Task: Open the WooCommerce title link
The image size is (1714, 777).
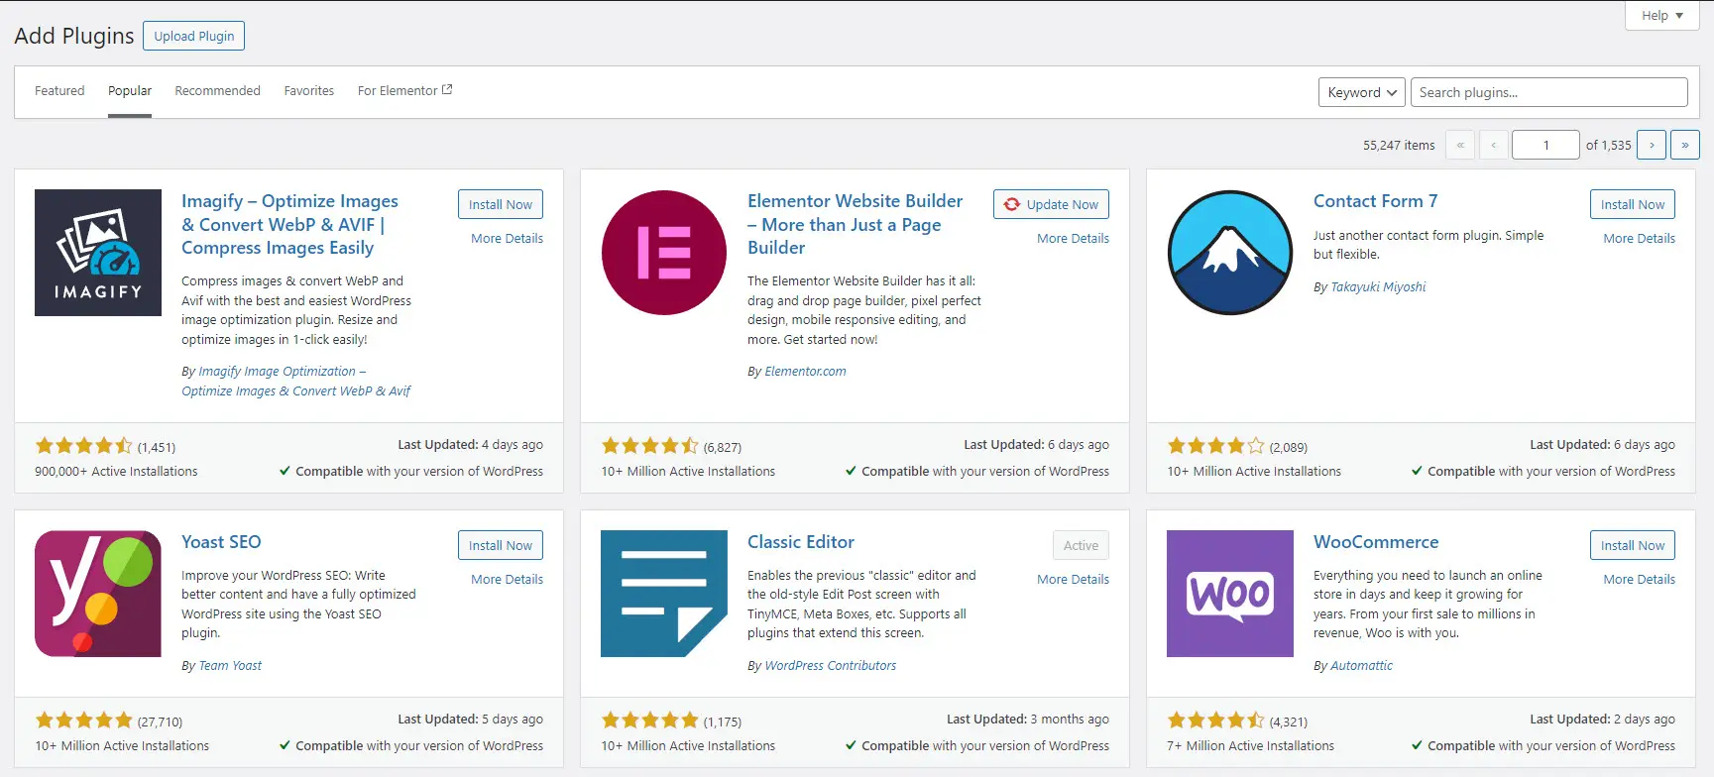Action: 1376,542
